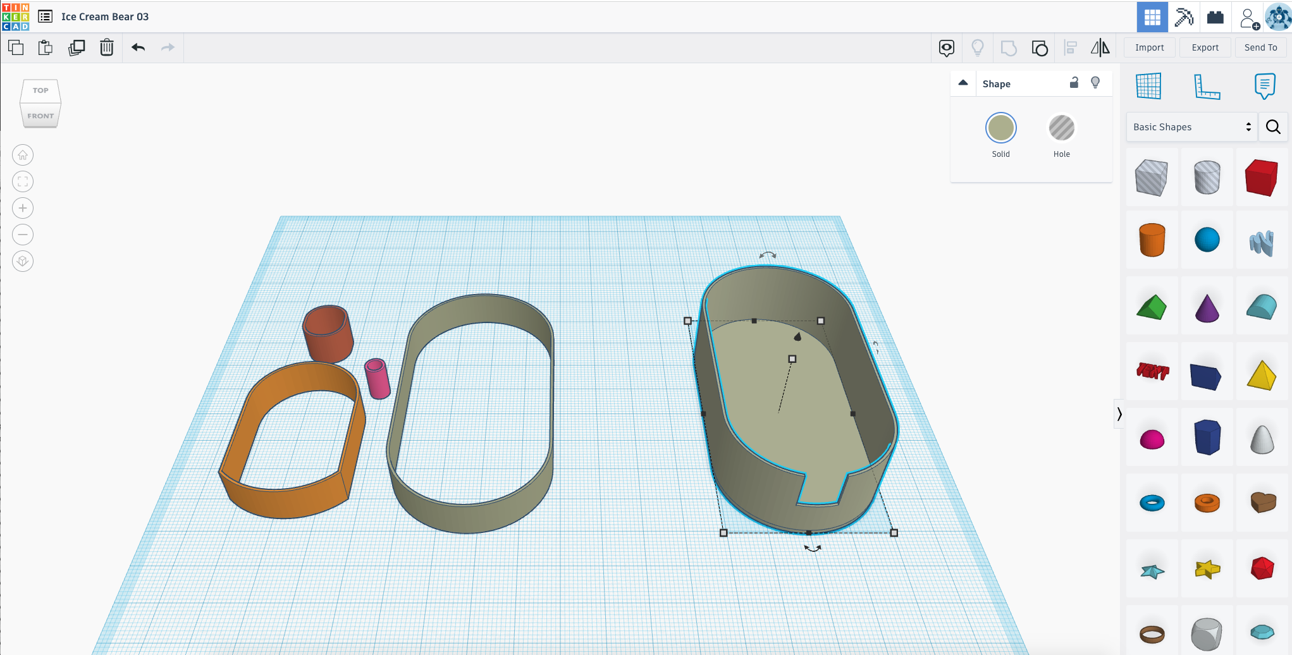Pick the navy Wedge shape

click(1206, 376)
